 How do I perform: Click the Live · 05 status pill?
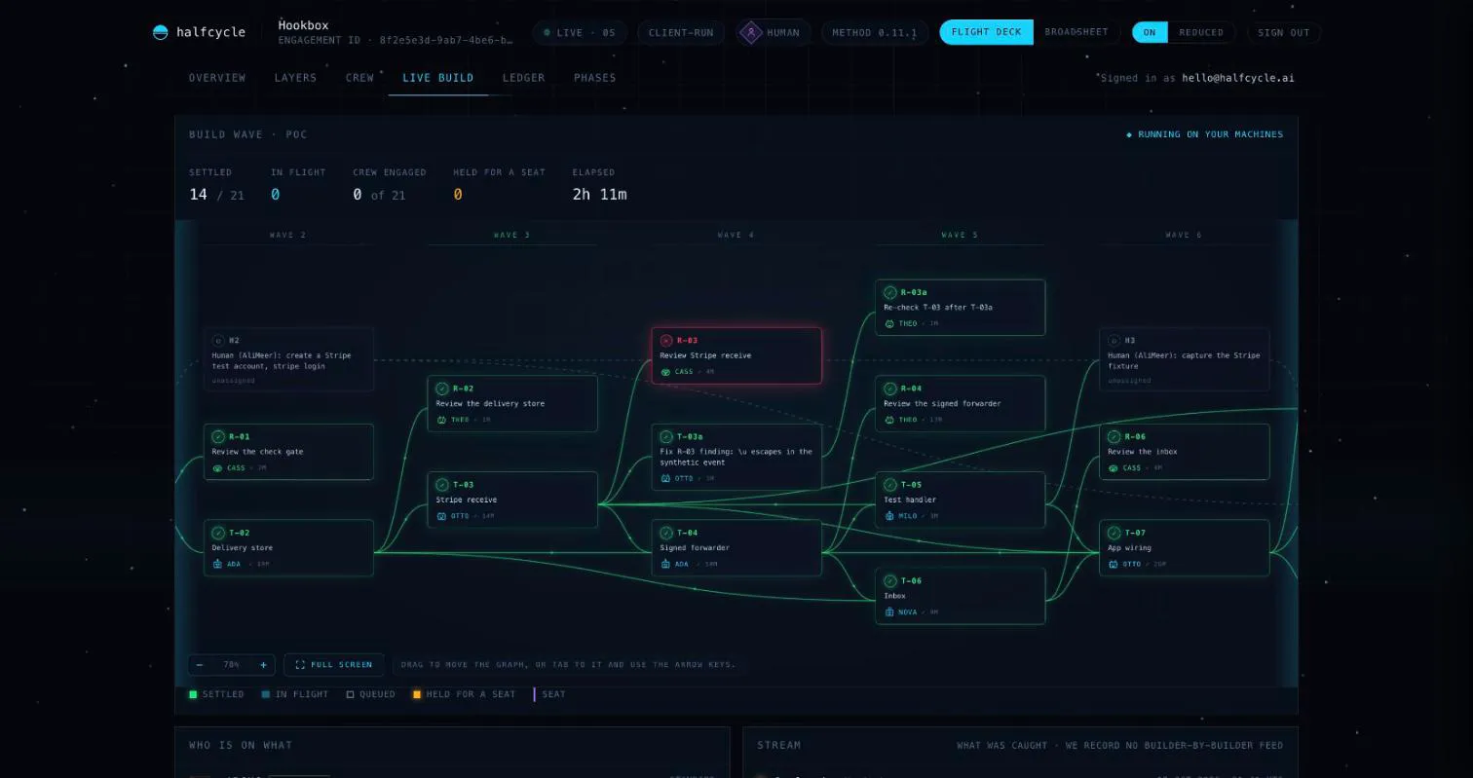(x=579, y=32)
